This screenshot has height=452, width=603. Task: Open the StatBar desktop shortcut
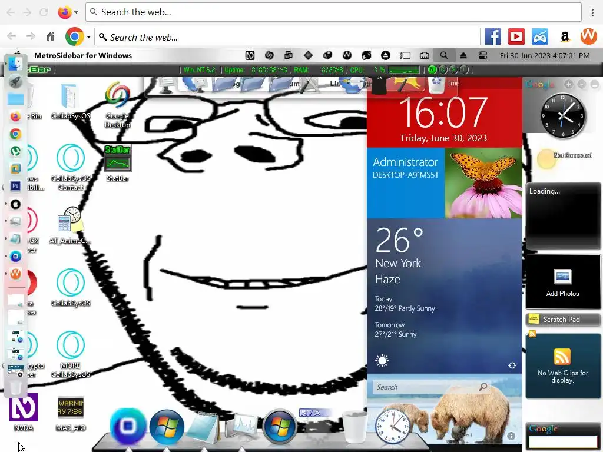(117, 162)
